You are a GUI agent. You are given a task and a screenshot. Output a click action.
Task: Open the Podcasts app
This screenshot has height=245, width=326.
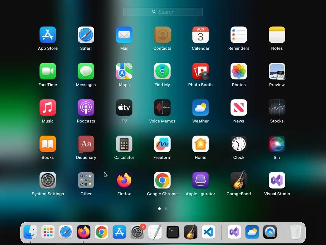86,108
